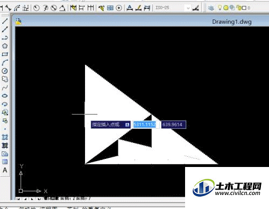The image size is (269, 209).
Task: Click the Diameter dimension icon
Action: pyautogui.click(x=54, y=8)
